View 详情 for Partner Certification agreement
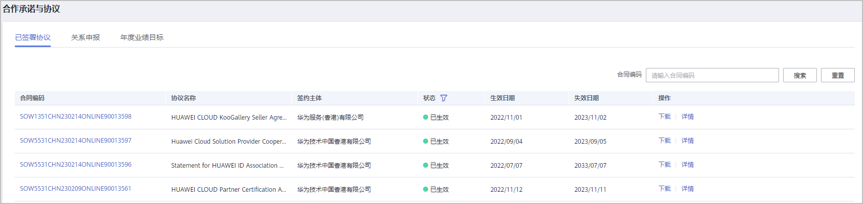 pyautogui.click(x=687, y=189)
